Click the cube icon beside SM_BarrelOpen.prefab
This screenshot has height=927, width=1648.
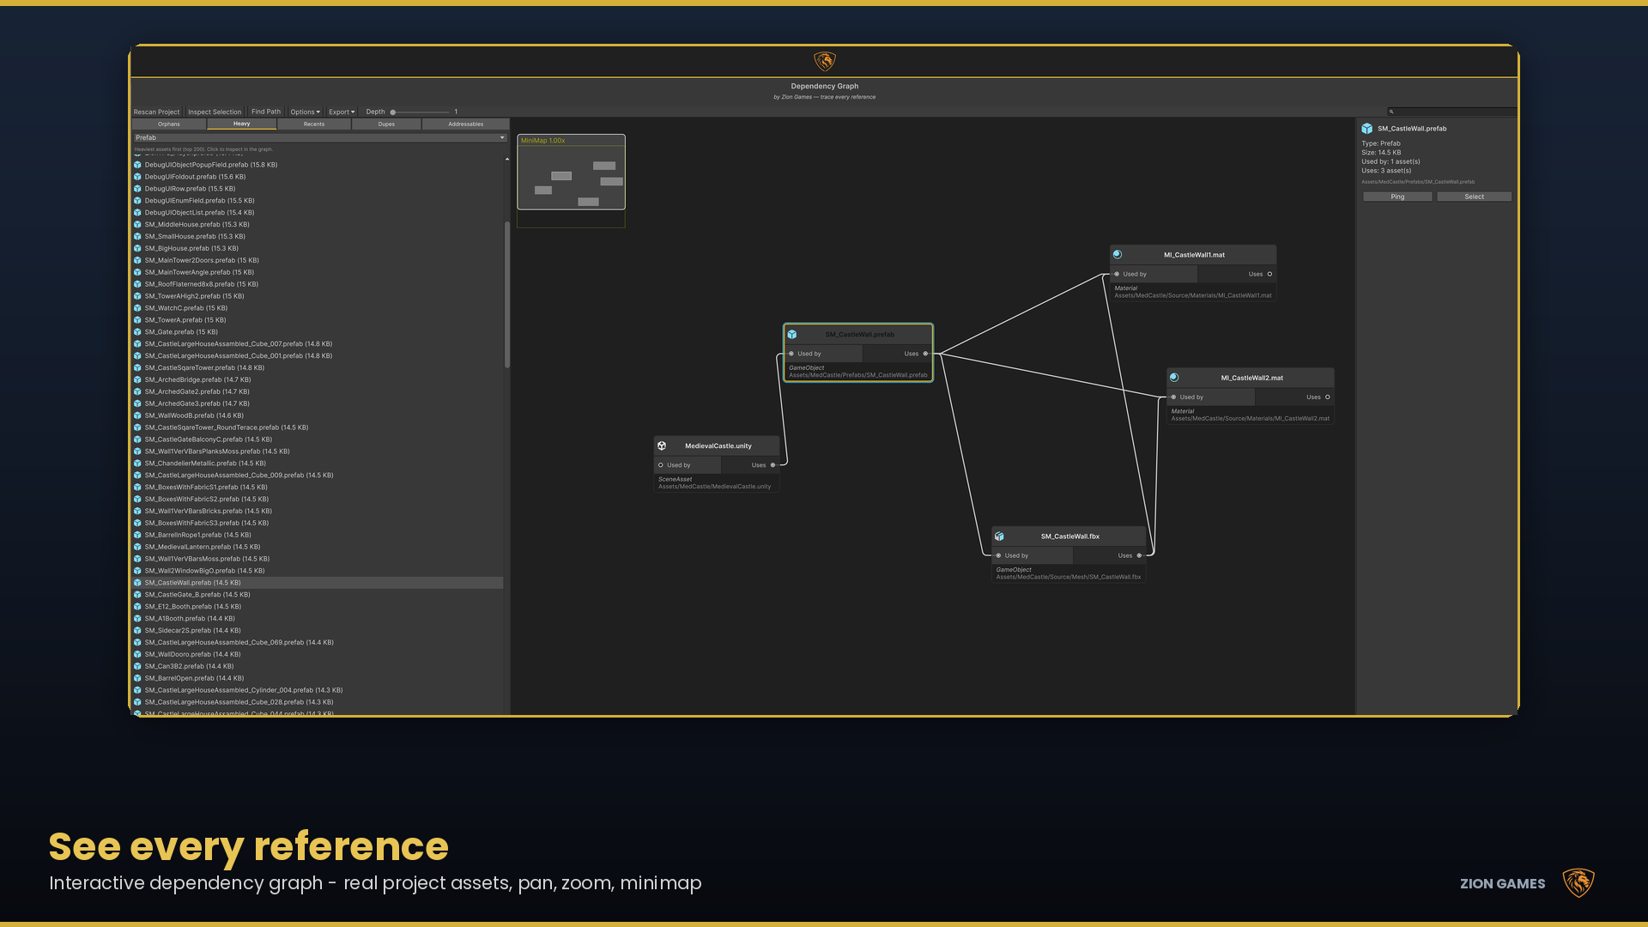pos(137,678)
